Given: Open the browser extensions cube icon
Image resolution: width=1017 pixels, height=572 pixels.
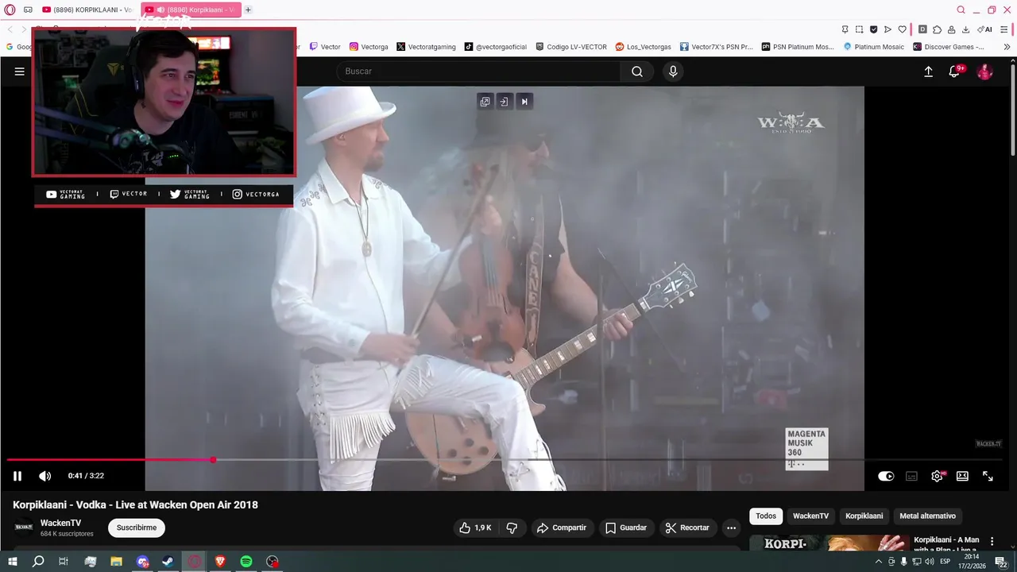Looking at the screenshot, I should pyautogui.click(x=937, y=29).
